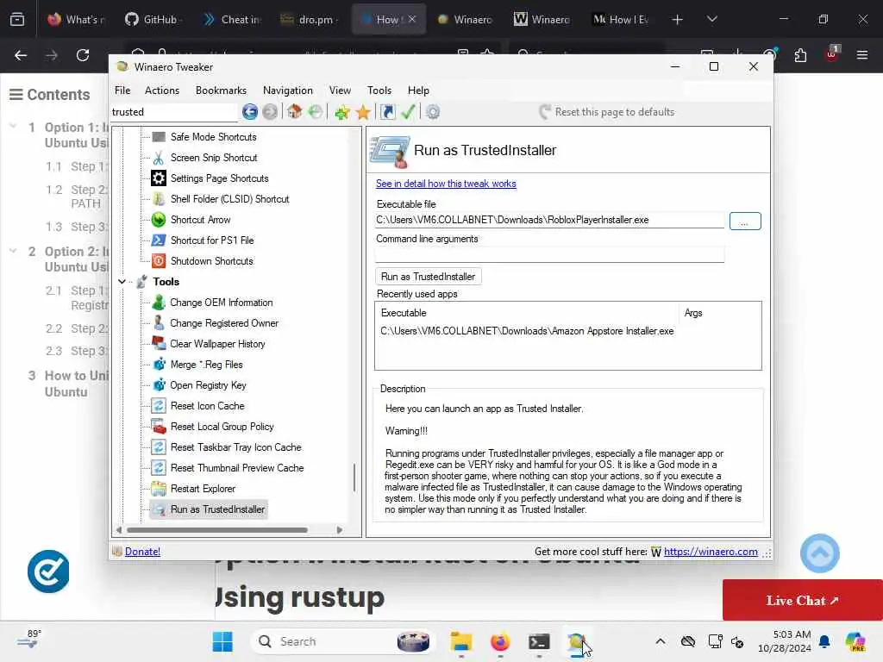Open a new browser tab with plus
This screenshot has width=883, height=662.
(677, 20)
